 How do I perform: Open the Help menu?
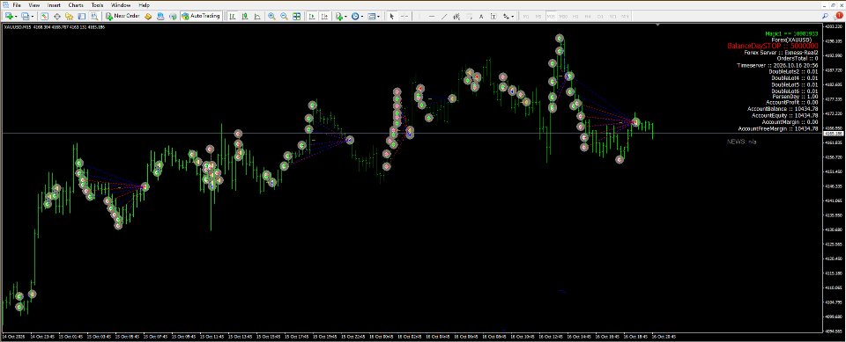point(144,5)
